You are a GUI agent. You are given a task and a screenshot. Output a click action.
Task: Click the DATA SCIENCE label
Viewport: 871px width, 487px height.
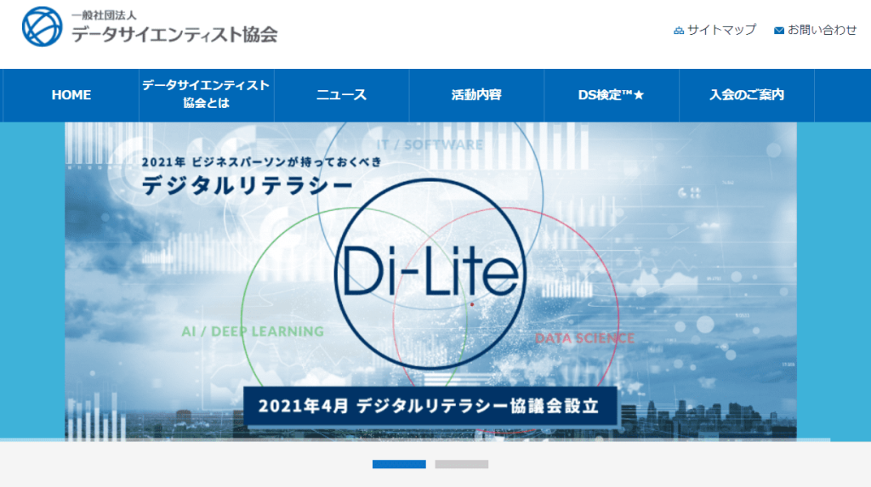584,338
